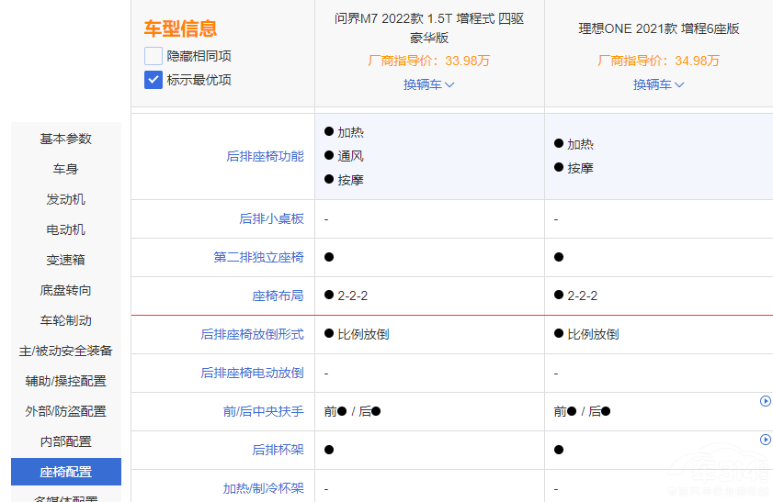Enable the 隐藏相同项 checkbox
The image size is (773, 502).
(x=153, y=56)
